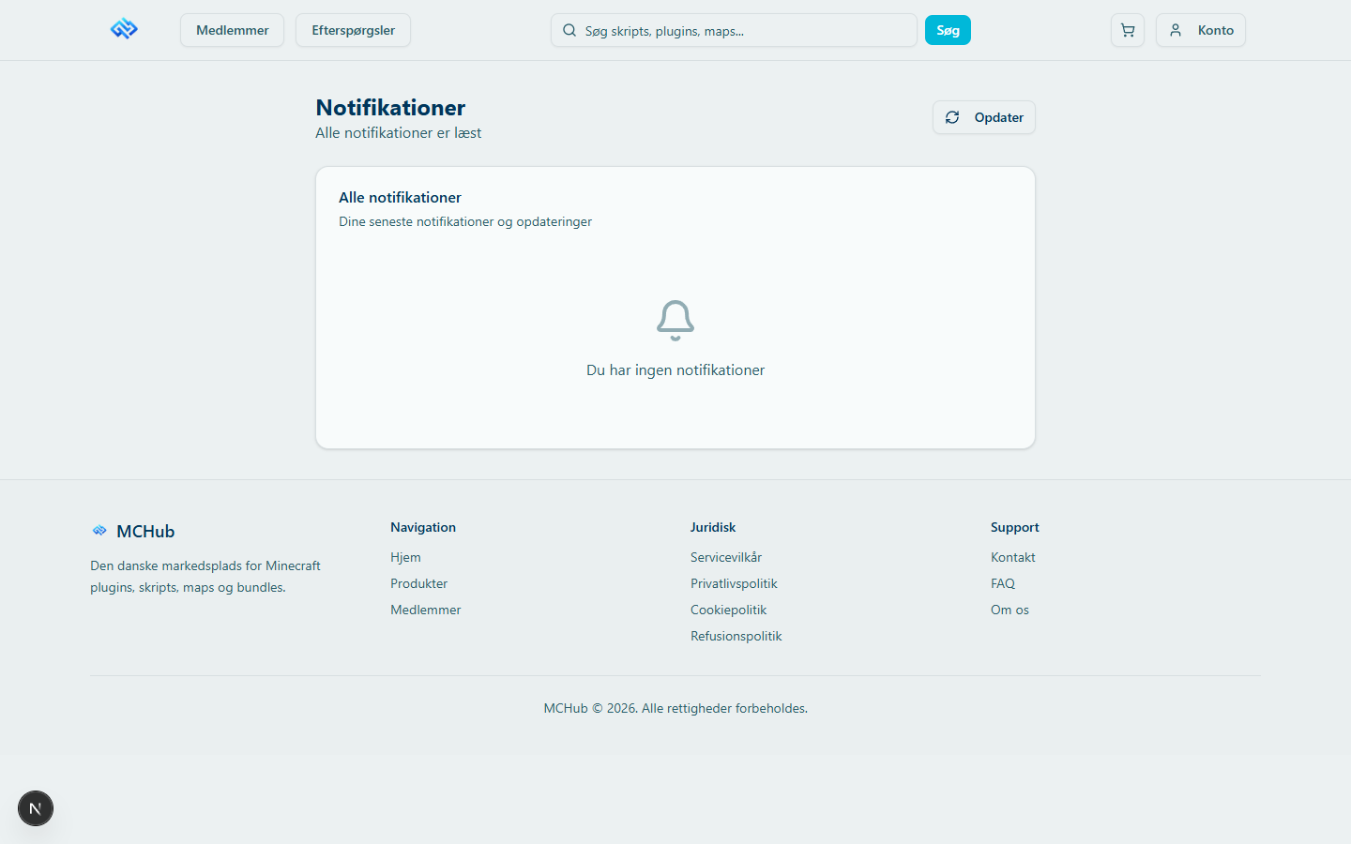
Task: Click the 'Du har ingen notifikationer' message
Action: 675,370
